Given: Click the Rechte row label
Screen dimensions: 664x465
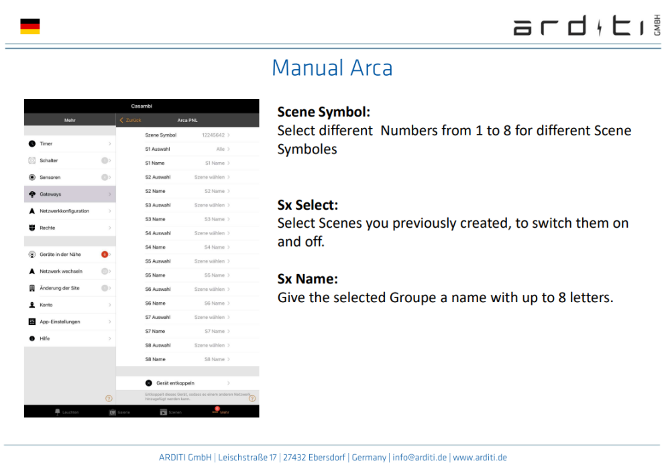Looking at the screenshot, I should point(48,228).
